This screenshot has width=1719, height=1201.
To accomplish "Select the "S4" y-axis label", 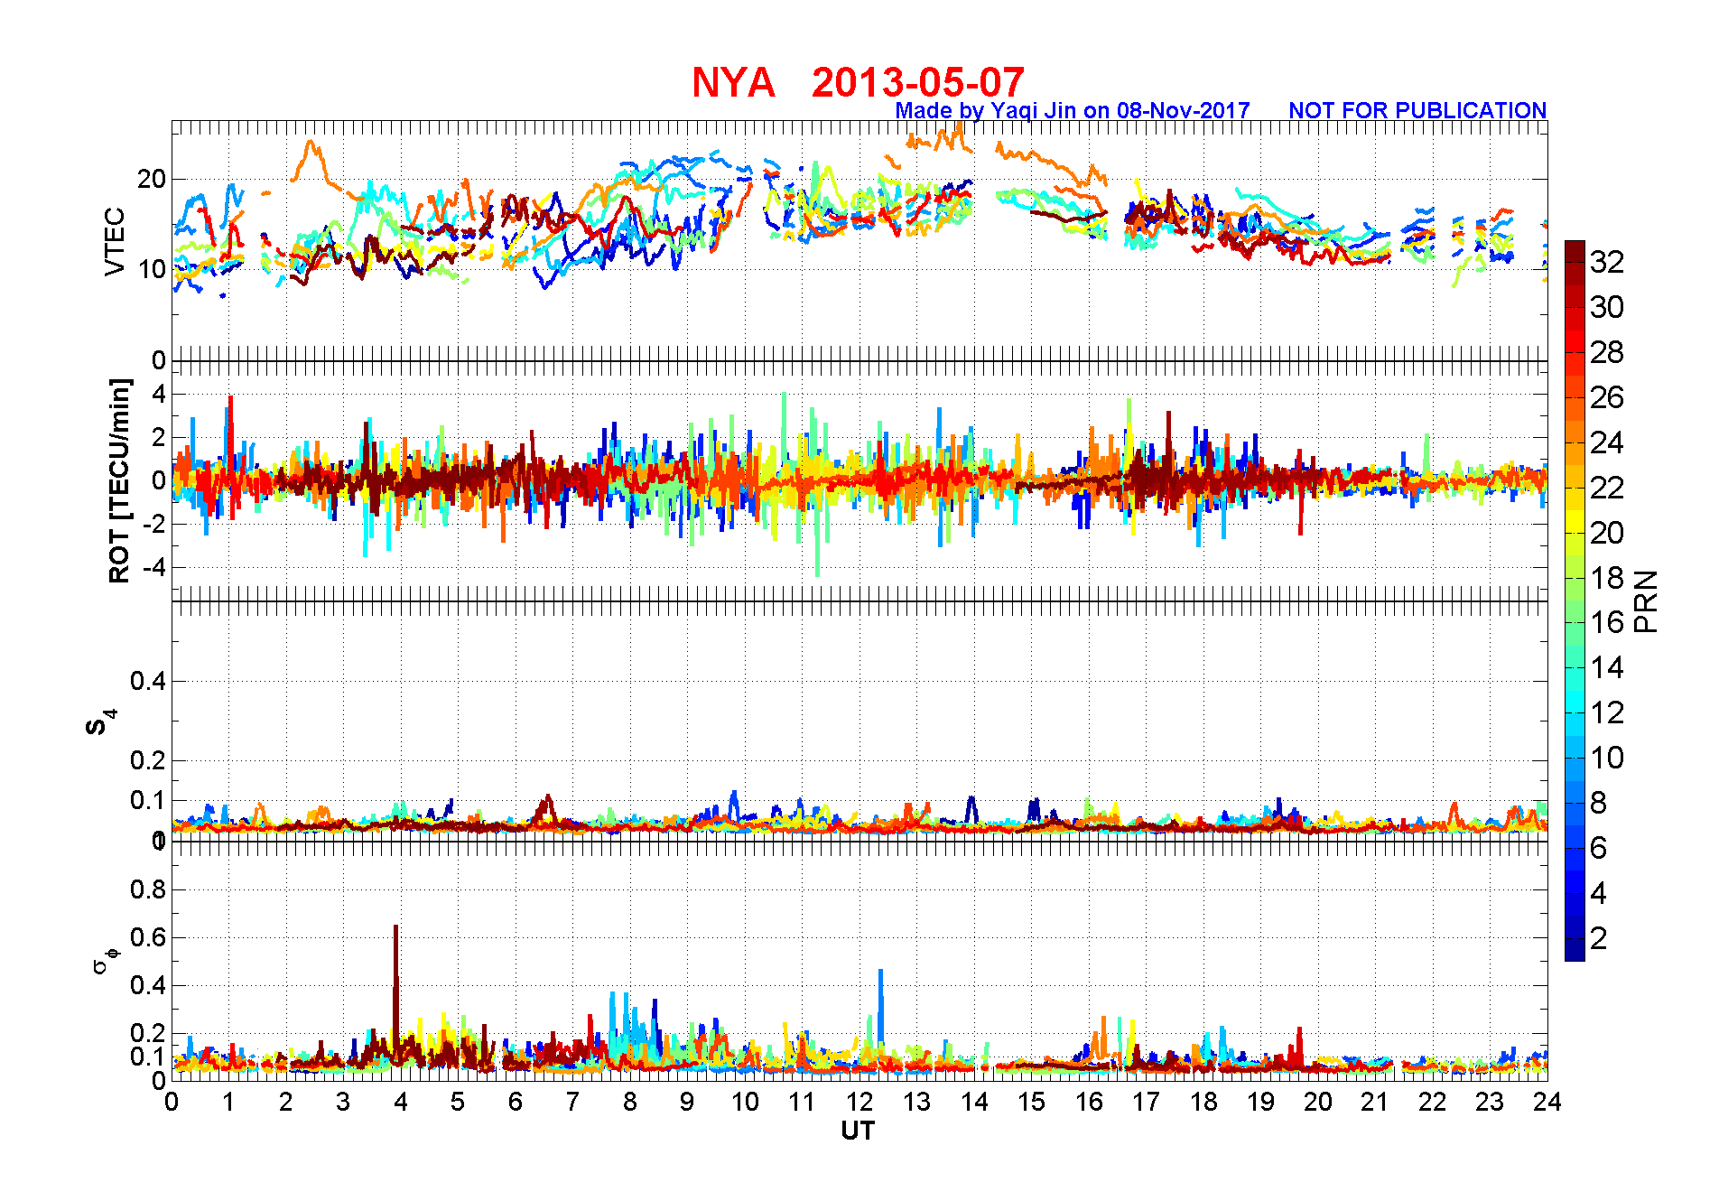I will pyautogui.click(x=101, y=722).
